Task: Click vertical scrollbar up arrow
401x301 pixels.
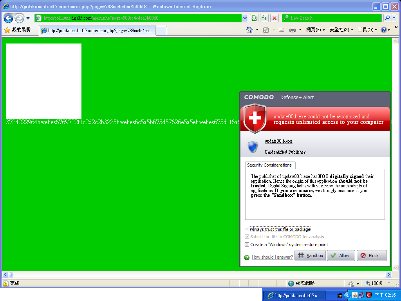Action: point(395,41)
